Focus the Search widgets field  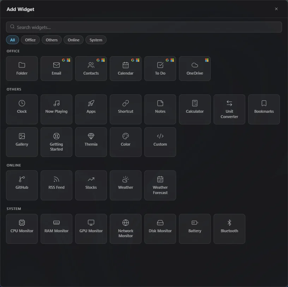point(144,27)
